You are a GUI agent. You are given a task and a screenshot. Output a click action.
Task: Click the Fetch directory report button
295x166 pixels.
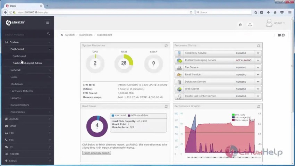[x=96, y=153]
